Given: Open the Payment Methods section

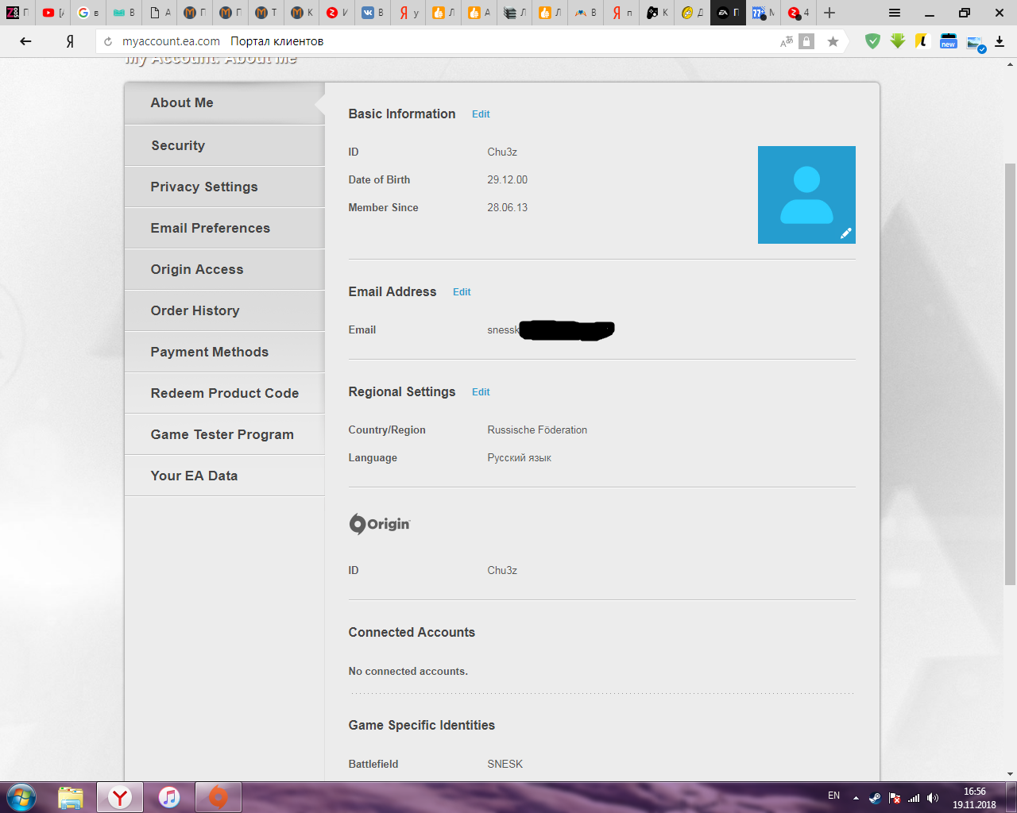Looking at the screenshot, I should [x=224, y=352].
